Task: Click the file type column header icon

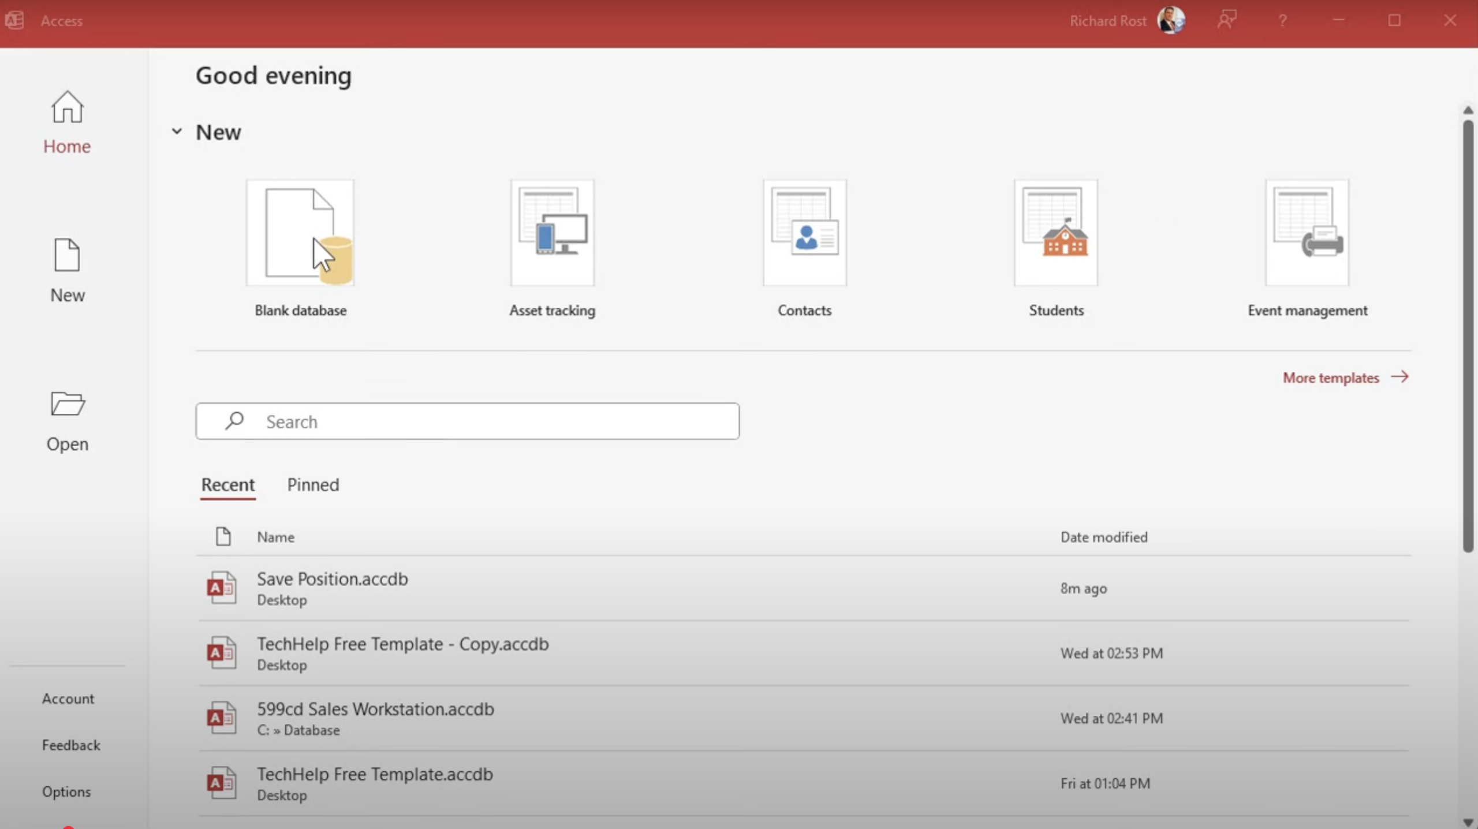Action: pyautogui.click(x=223, y=537)
